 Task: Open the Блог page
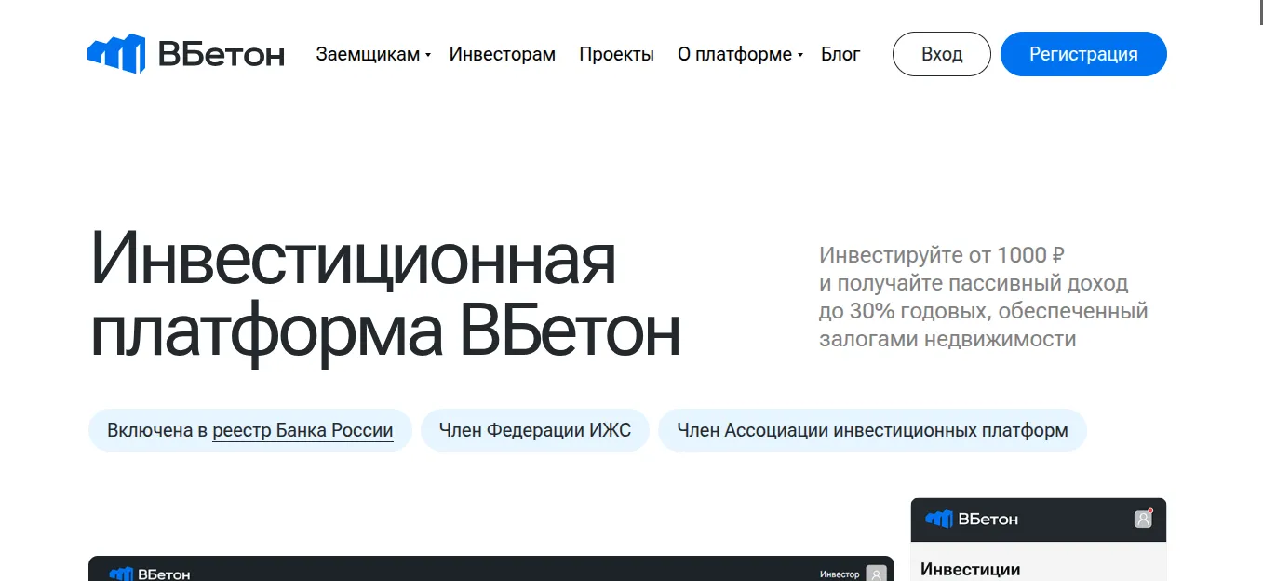[x=840, y=54]
